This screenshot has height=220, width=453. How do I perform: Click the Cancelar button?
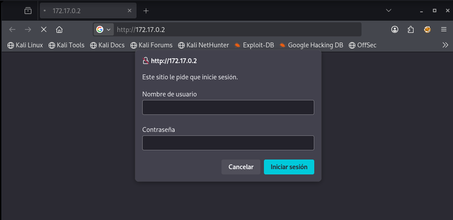pyautogui.click(x=241, y=167)
